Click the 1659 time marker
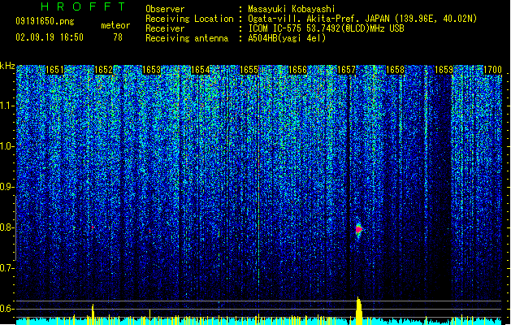Screen dimensions: 511x325 [x=444, y=70]
